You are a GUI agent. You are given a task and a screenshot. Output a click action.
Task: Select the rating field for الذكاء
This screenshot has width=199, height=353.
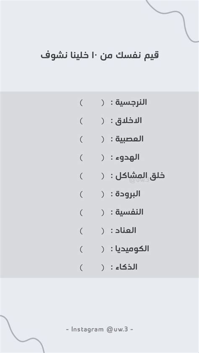click(92, 267)
